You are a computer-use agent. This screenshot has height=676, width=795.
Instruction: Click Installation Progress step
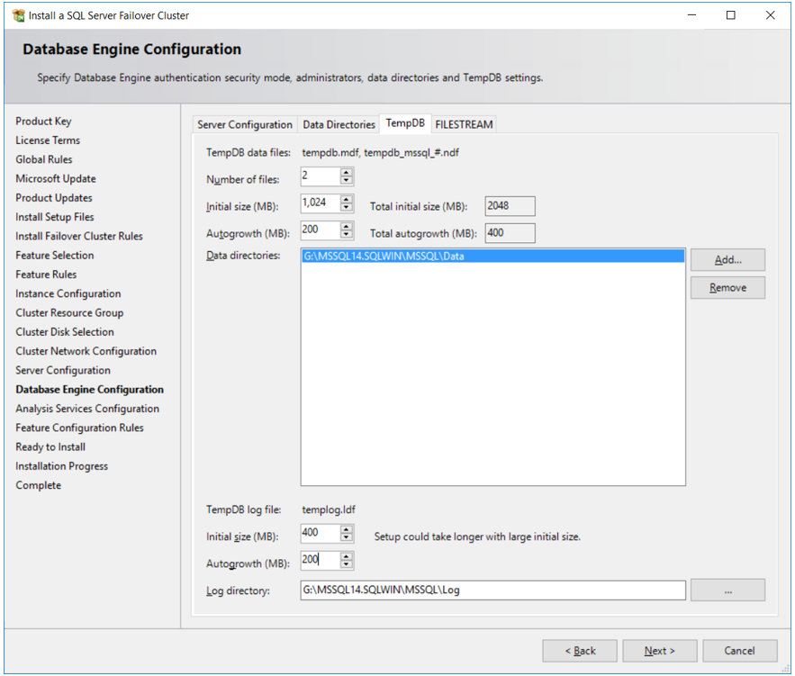pos(62,466)
